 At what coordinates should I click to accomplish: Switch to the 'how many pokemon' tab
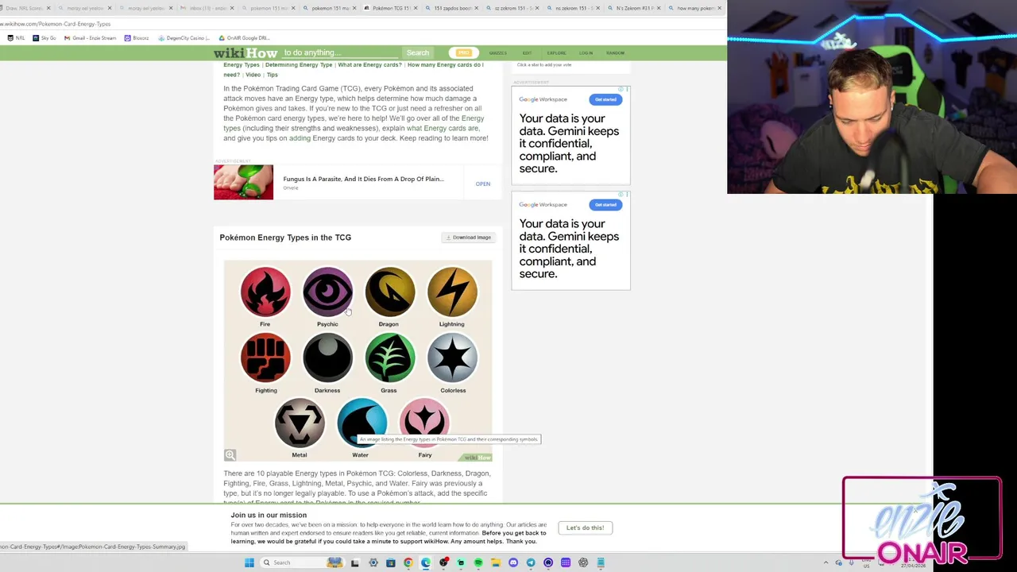[695, 8]
